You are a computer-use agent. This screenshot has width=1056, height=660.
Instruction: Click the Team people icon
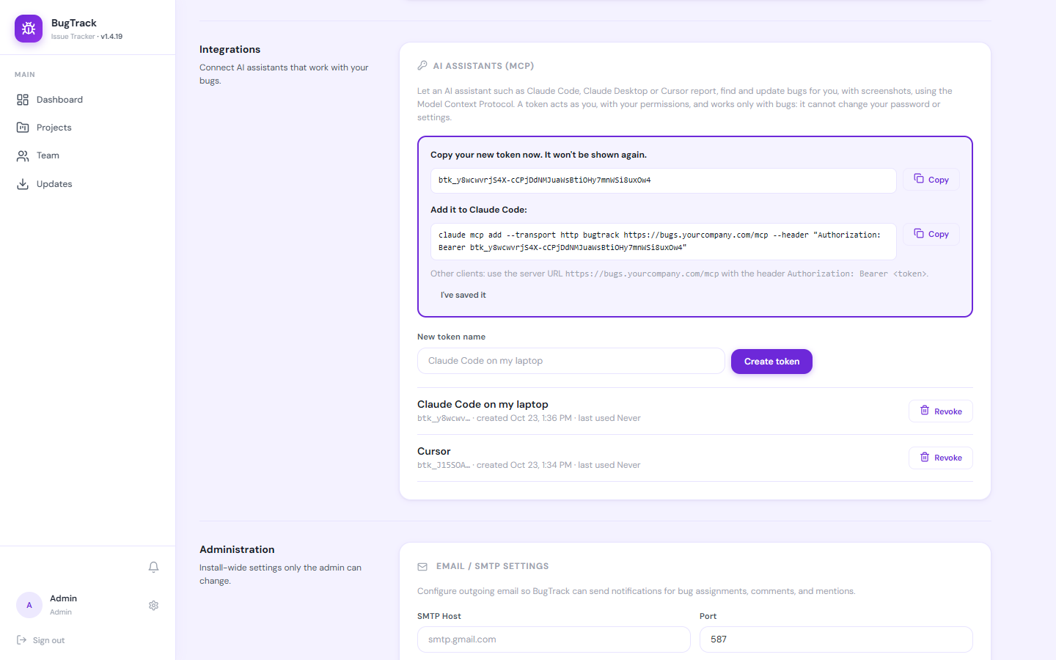[23, 155]
